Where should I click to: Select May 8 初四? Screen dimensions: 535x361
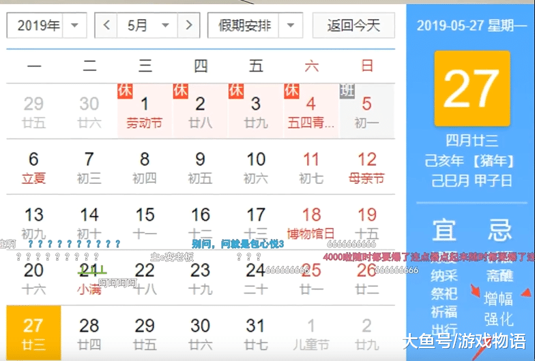click(145, 167)
